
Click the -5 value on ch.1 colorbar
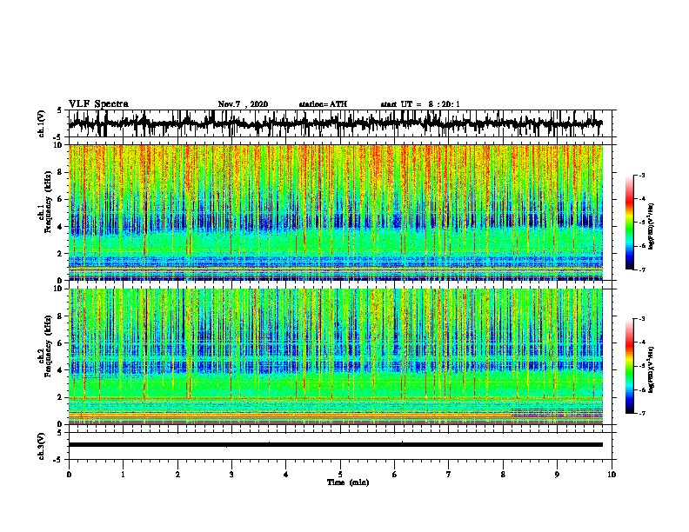tap(641, 223)
